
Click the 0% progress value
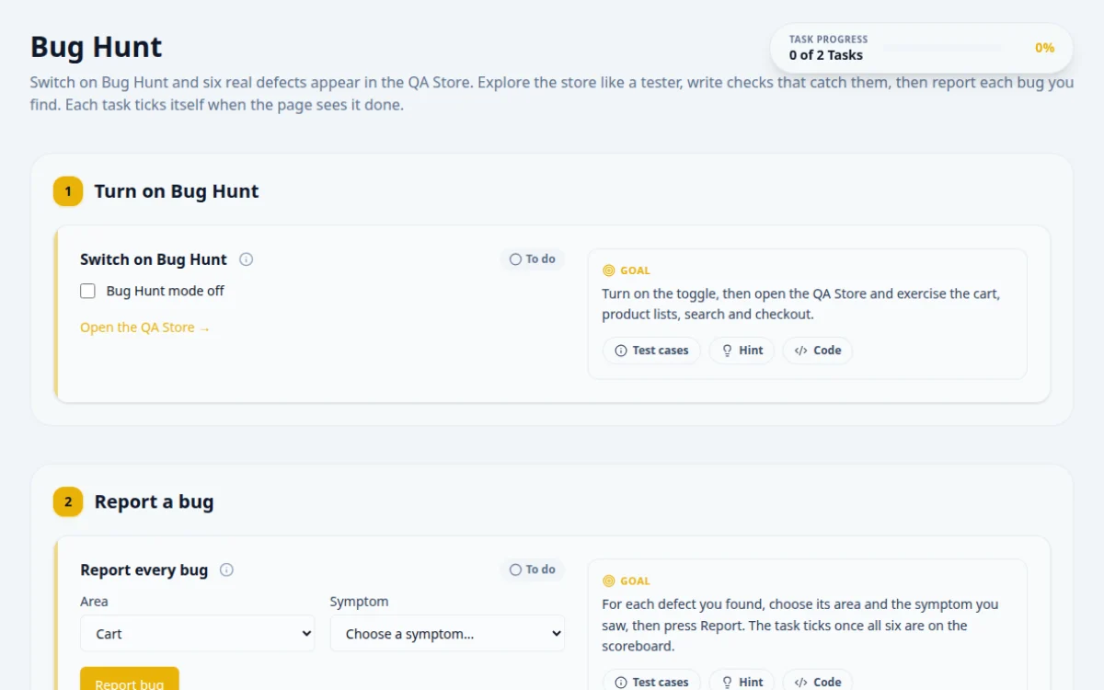point(1044,48)
